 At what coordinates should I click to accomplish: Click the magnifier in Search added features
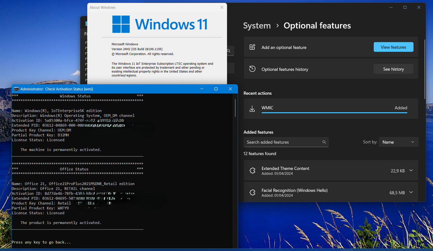coord(324,142)
